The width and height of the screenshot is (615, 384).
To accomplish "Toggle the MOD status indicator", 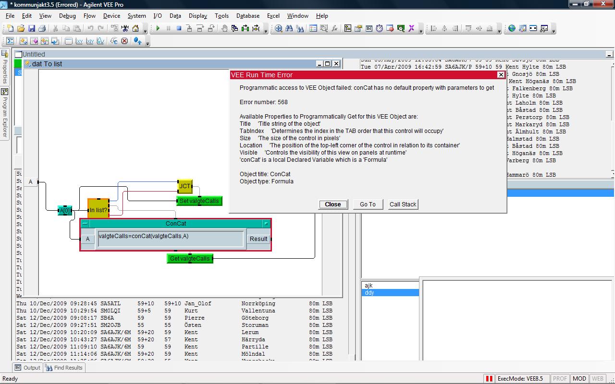I will pos(579,378).
